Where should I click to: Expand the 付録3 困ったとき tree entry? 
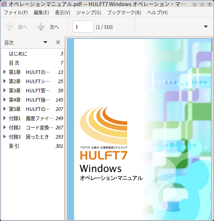coord(5,136)
